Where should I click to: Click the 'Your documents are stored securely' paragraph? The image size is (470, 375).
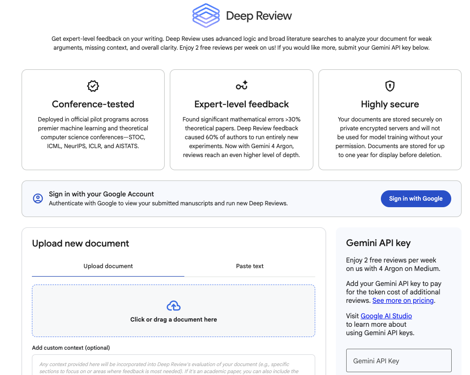click(x=390, y=137)
